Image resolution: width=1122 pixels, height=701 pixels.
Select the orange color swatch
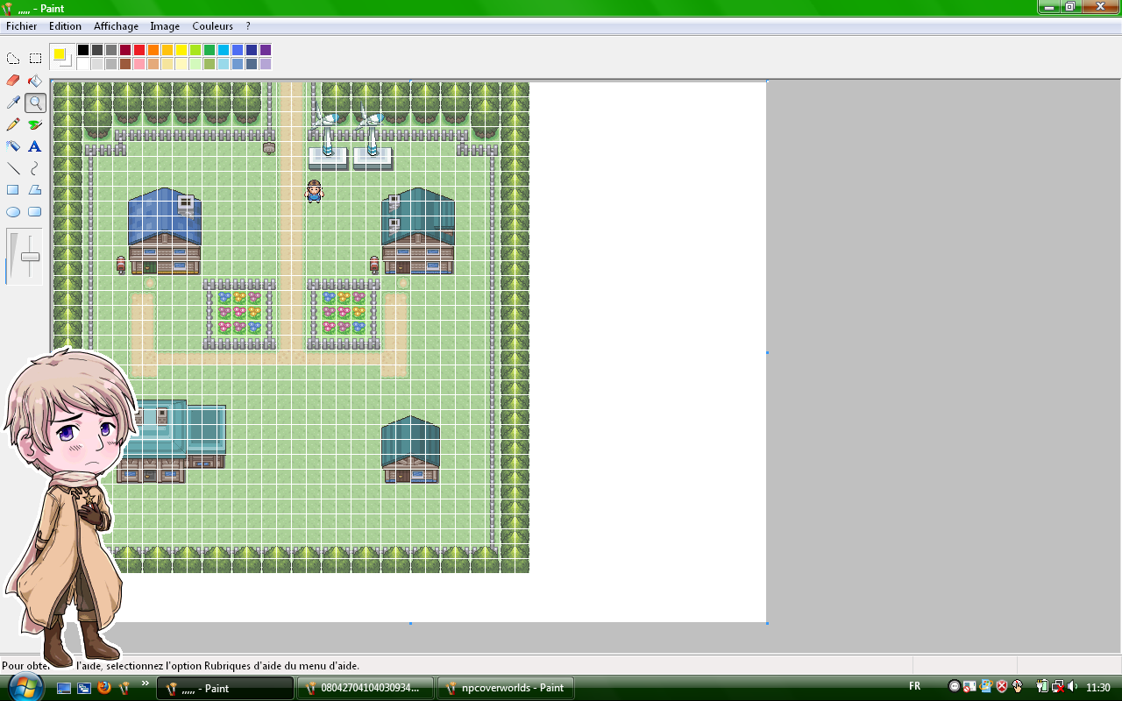click(x=153, y=50)
